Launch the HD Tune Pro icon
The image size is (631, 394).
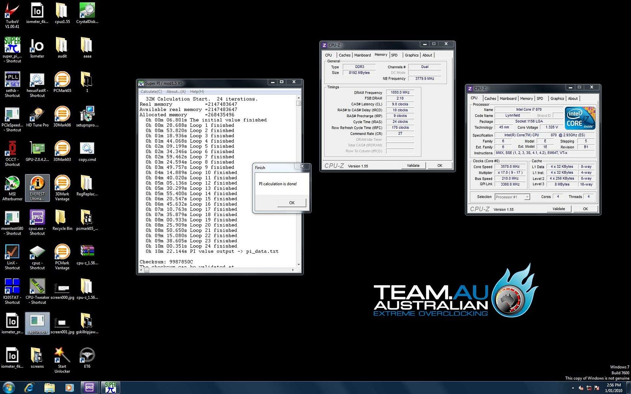pyautogui.click(x=37, y=117)
